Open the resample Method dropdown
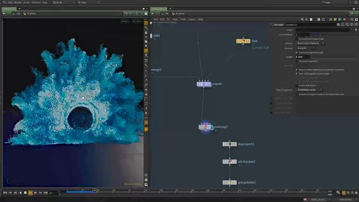 click(x=310, y=43)
